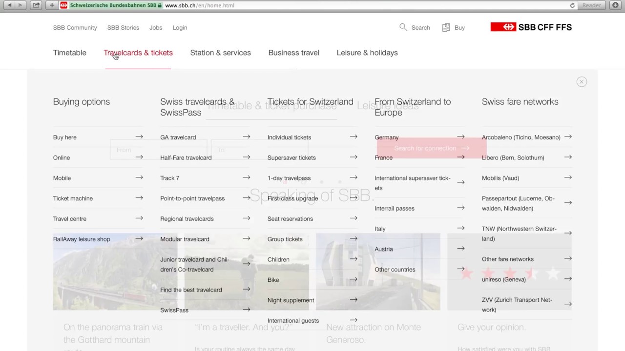Open the Bike link
Image resolution: width=625 pixels, height=351 pixels.
[x=273, y=280]
